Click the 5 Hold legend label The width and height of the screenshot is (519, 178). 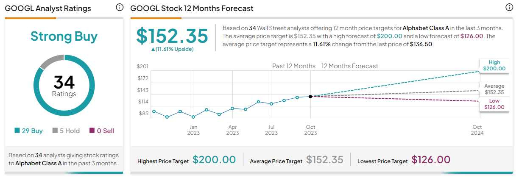pyautogui.click(x=70, y=131)
